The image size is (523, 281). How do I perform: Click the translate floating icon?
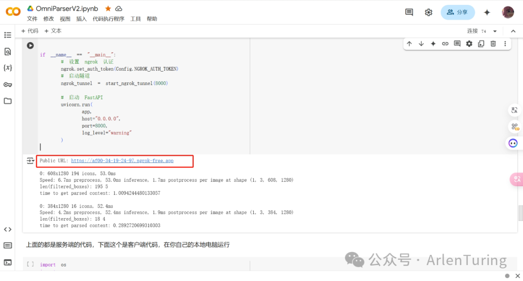(514, 110)
